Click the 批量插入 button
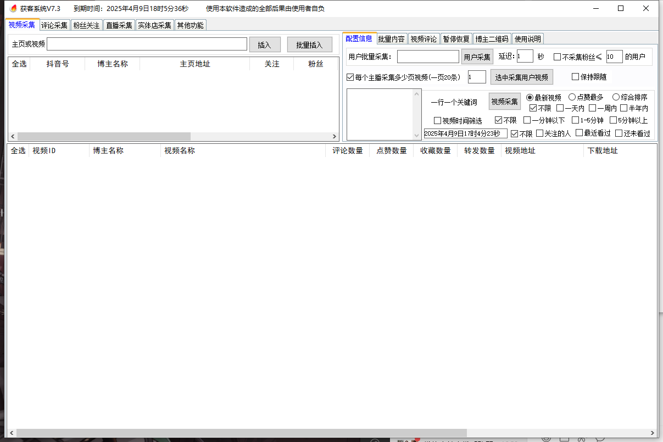This screenshot has height=442, width=663. click(x=309, y=45)
